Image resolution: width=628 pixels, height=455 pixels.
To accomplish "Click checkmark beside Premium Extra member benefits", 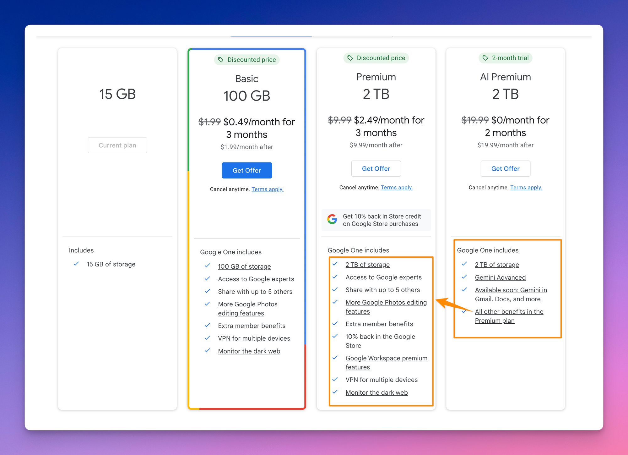I will coord(335,323).
